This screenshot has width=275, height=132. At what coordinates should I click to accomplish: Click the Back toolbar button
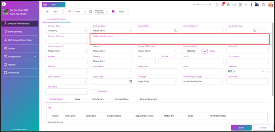pyautogui.click(x=52, y=11)
